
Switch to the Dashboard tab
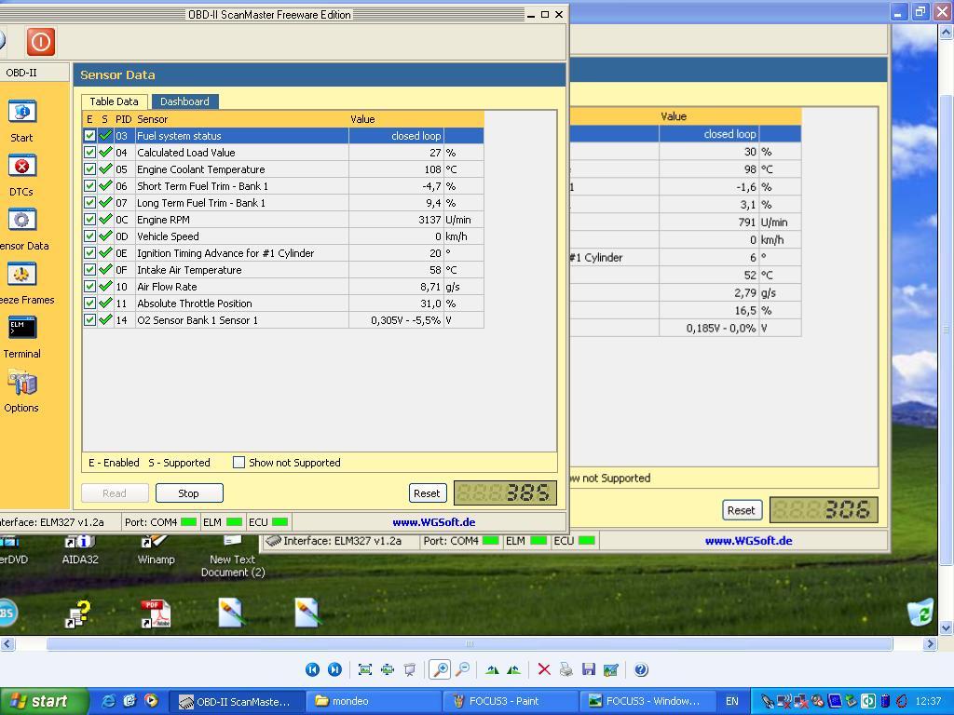coord(184,101)
